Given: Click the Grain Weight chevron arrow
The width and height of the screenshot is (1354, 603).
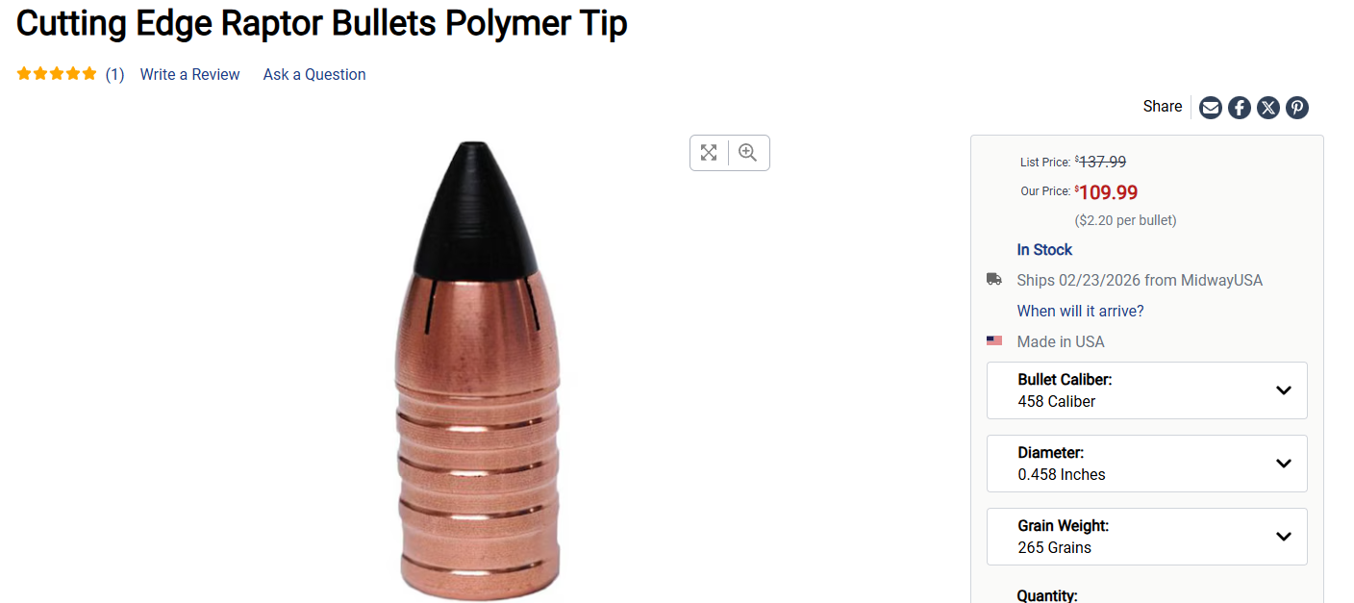Looking at the screenshot, I should click(x=1283, y=537).
